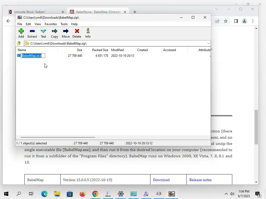Viewport: 266px width, 199px height.
Task: Open Task View on the taskbar
Action: (31, 194)
